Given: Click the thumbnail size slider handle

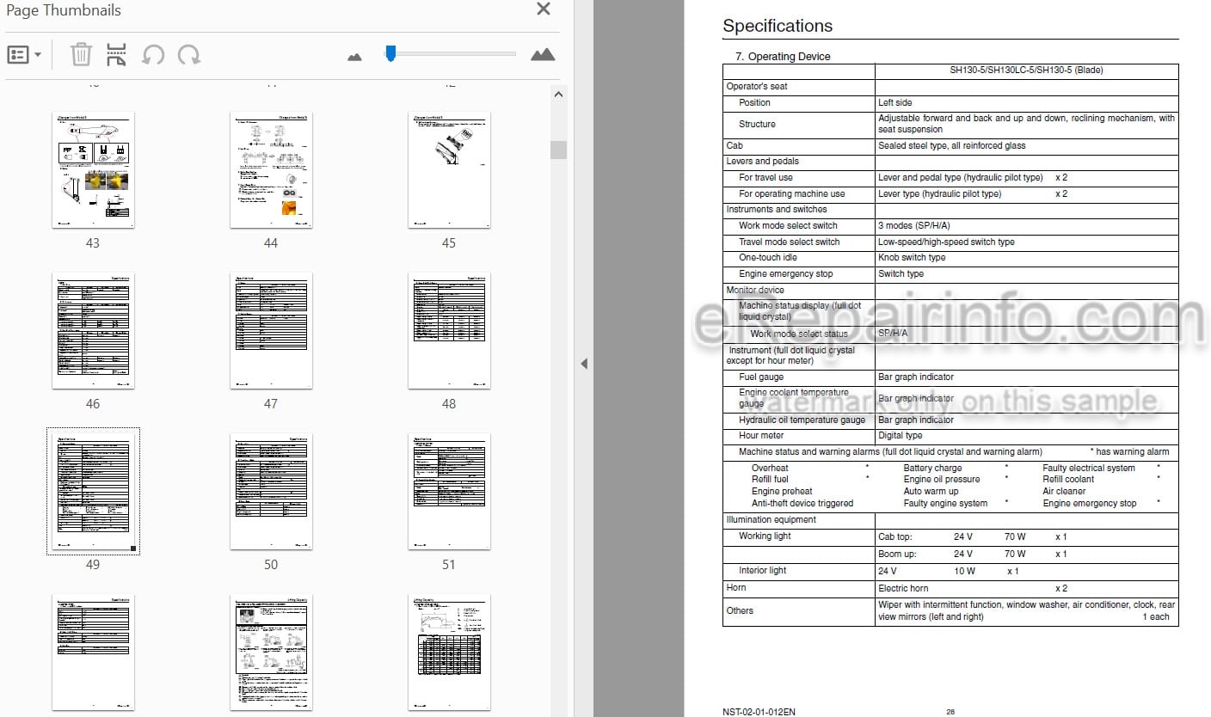Looking at the screenshot, I should click(x=390, y=53).
